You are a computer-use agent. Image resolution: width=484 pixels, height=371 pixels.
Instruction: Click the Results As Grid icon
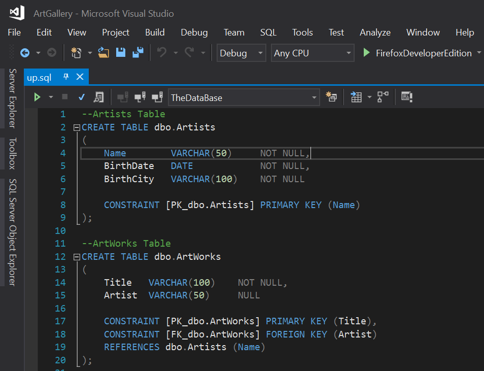(356, 97)
